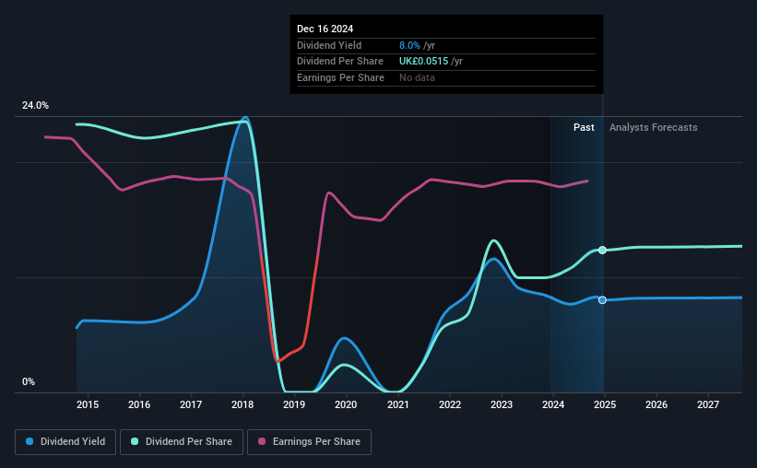This screenshot has height=468, width=757.
Task: Click the Dec 16 2024 tooltip date
Action: (x=325, y=29)
